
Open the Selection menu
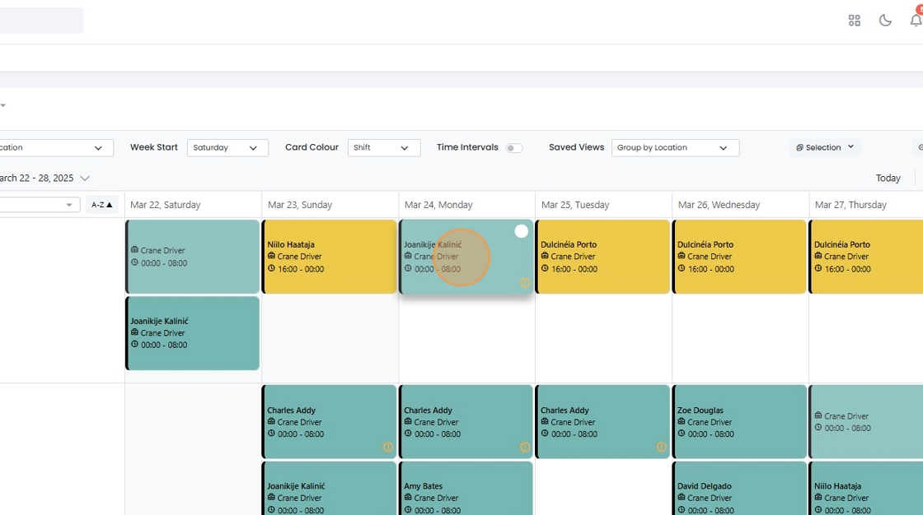824,148
